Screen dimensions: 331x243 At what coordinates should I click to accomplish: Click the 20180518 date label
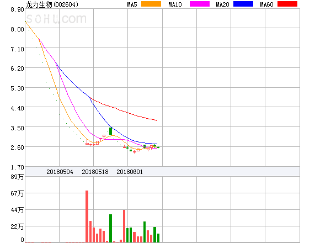(x=95, y=172)
